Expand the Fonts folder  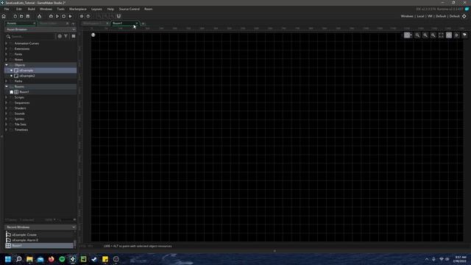pyautogui.click(x=7, y=54)
